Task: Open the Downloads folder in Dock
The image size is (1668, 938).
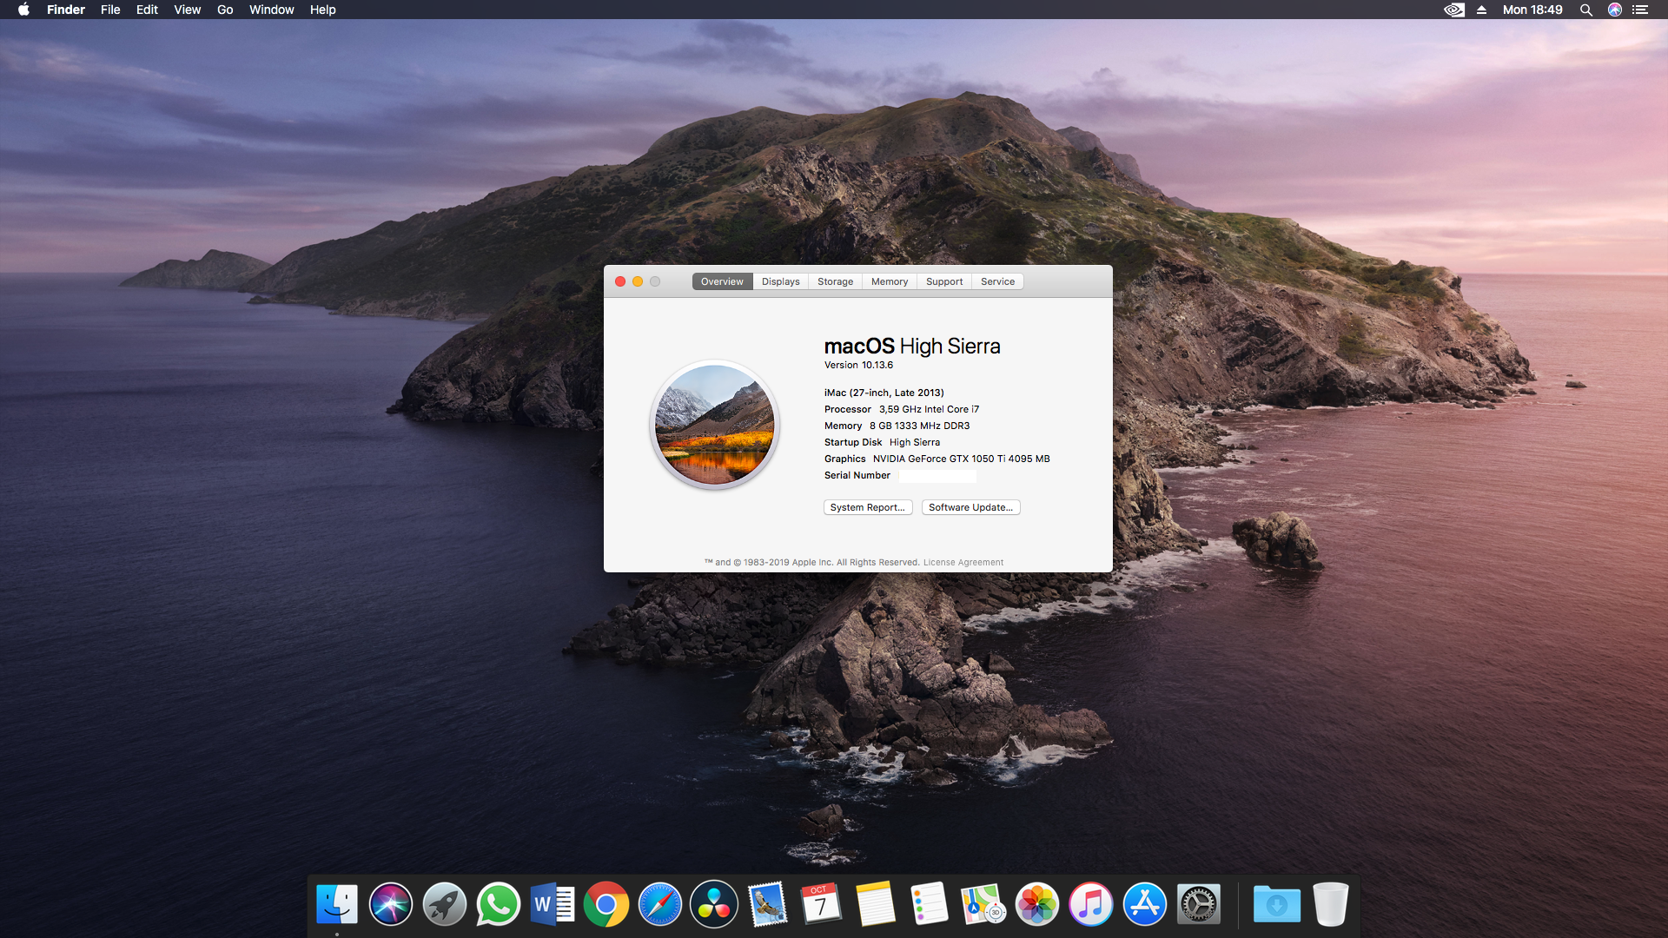Action: (x=1276, y=905)
